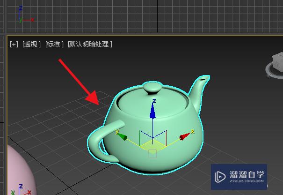Screen dimensions: 283x195
Task: Click the teapot handle
Action: tap(95, 139)
